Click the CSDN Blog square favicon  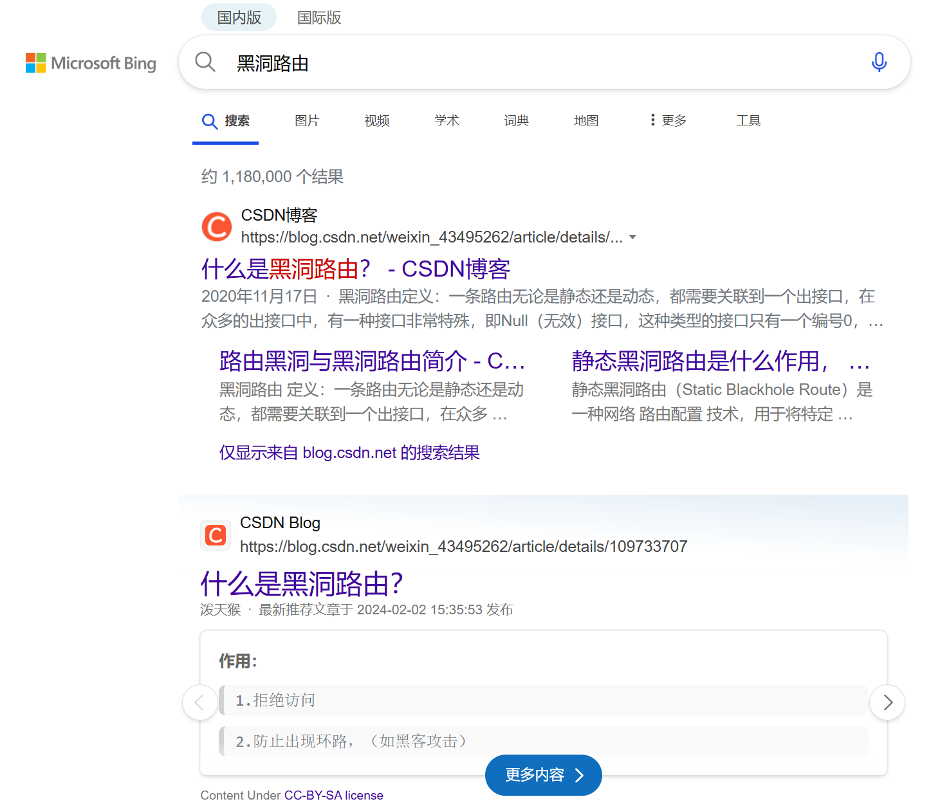(216, 535)
